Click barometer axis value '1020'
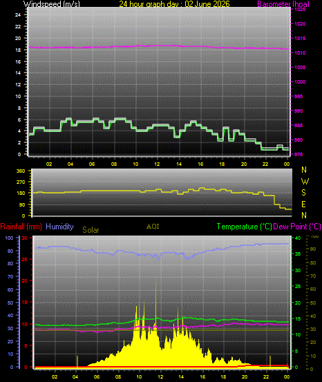 300,24
